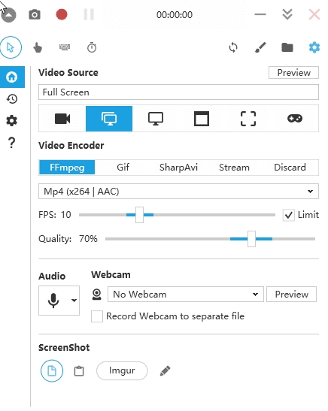Screen dimensions: 328x411
Task: Enable Record Webcam to separate file
Action: point(97,316)
